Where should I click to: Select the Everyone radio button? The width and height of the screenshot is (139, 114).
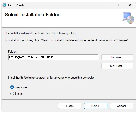point(12,87)
